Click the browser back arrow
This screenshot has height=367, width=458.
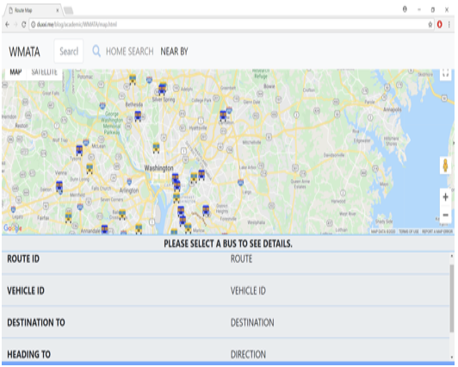click(7, 24)
